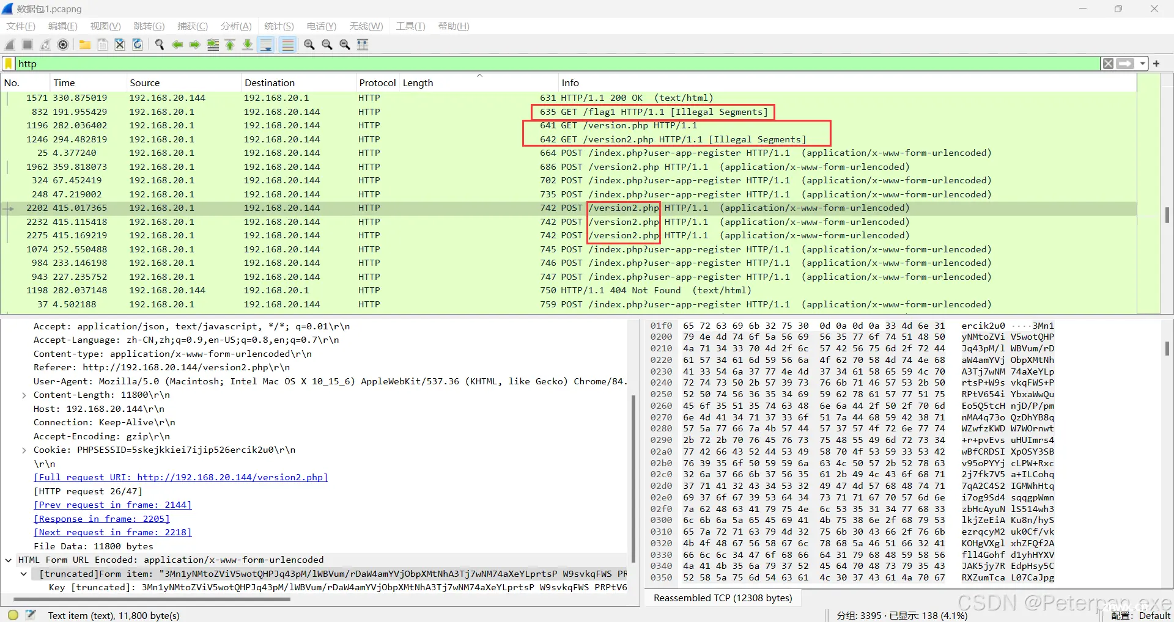The height and width of the screenshot is (622, 1174).
Task: Go forward with the green right arrow
Action: click(x=195, y=45)
